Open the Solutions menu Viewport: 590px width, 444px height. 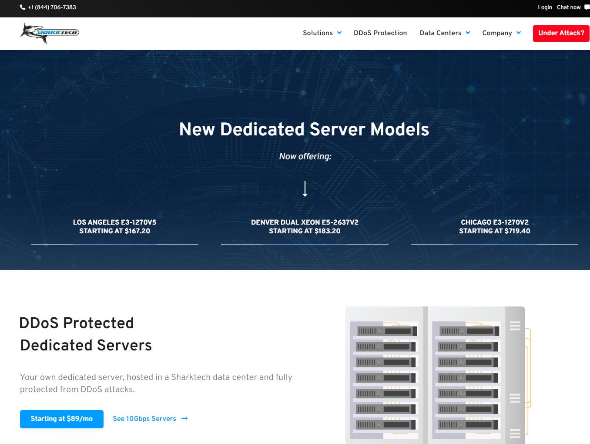[x=318, y=33]
